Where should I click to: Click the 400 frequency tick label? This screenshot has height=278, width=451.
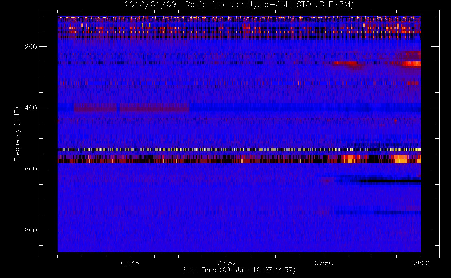pos(31,108)
